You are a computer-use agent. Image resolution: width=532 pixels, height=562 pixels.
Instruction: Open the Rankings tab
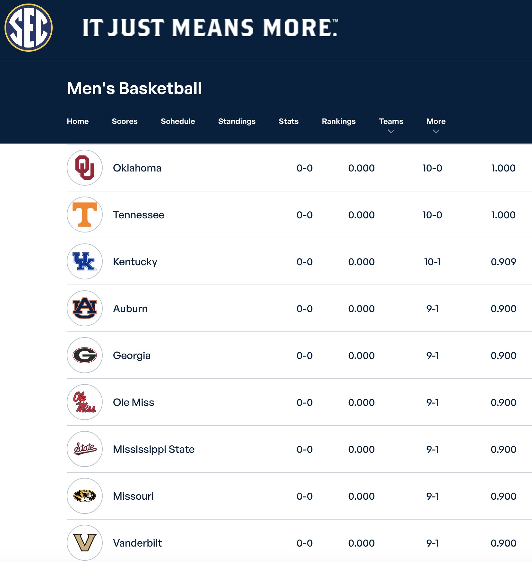[339, 121]
